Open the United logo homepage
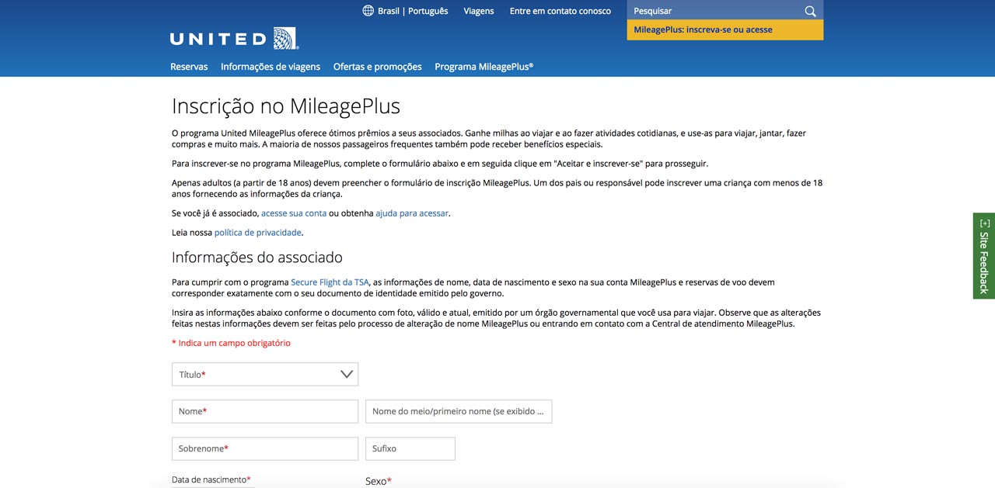Screen dimensions: 995x488 click(234, 38)
